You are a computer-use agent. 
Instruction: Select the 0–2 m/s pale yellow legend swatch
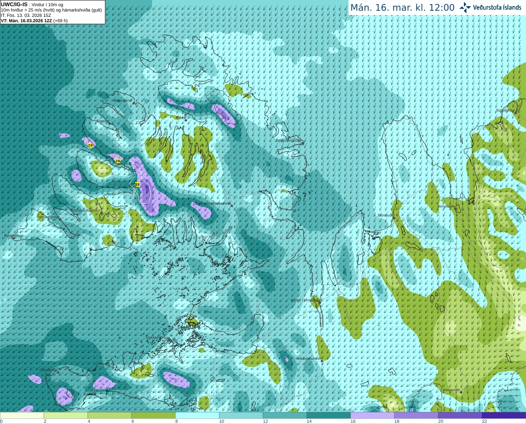22,415
